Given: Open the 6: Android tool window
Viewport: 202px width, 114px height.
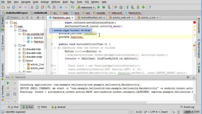Looking at the screenshot, I should tap(58, 107).
